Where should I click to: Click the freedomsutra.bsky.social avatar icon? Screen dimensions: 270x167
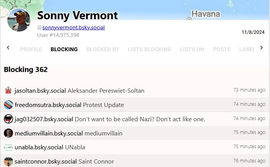[x=8, y=105]
